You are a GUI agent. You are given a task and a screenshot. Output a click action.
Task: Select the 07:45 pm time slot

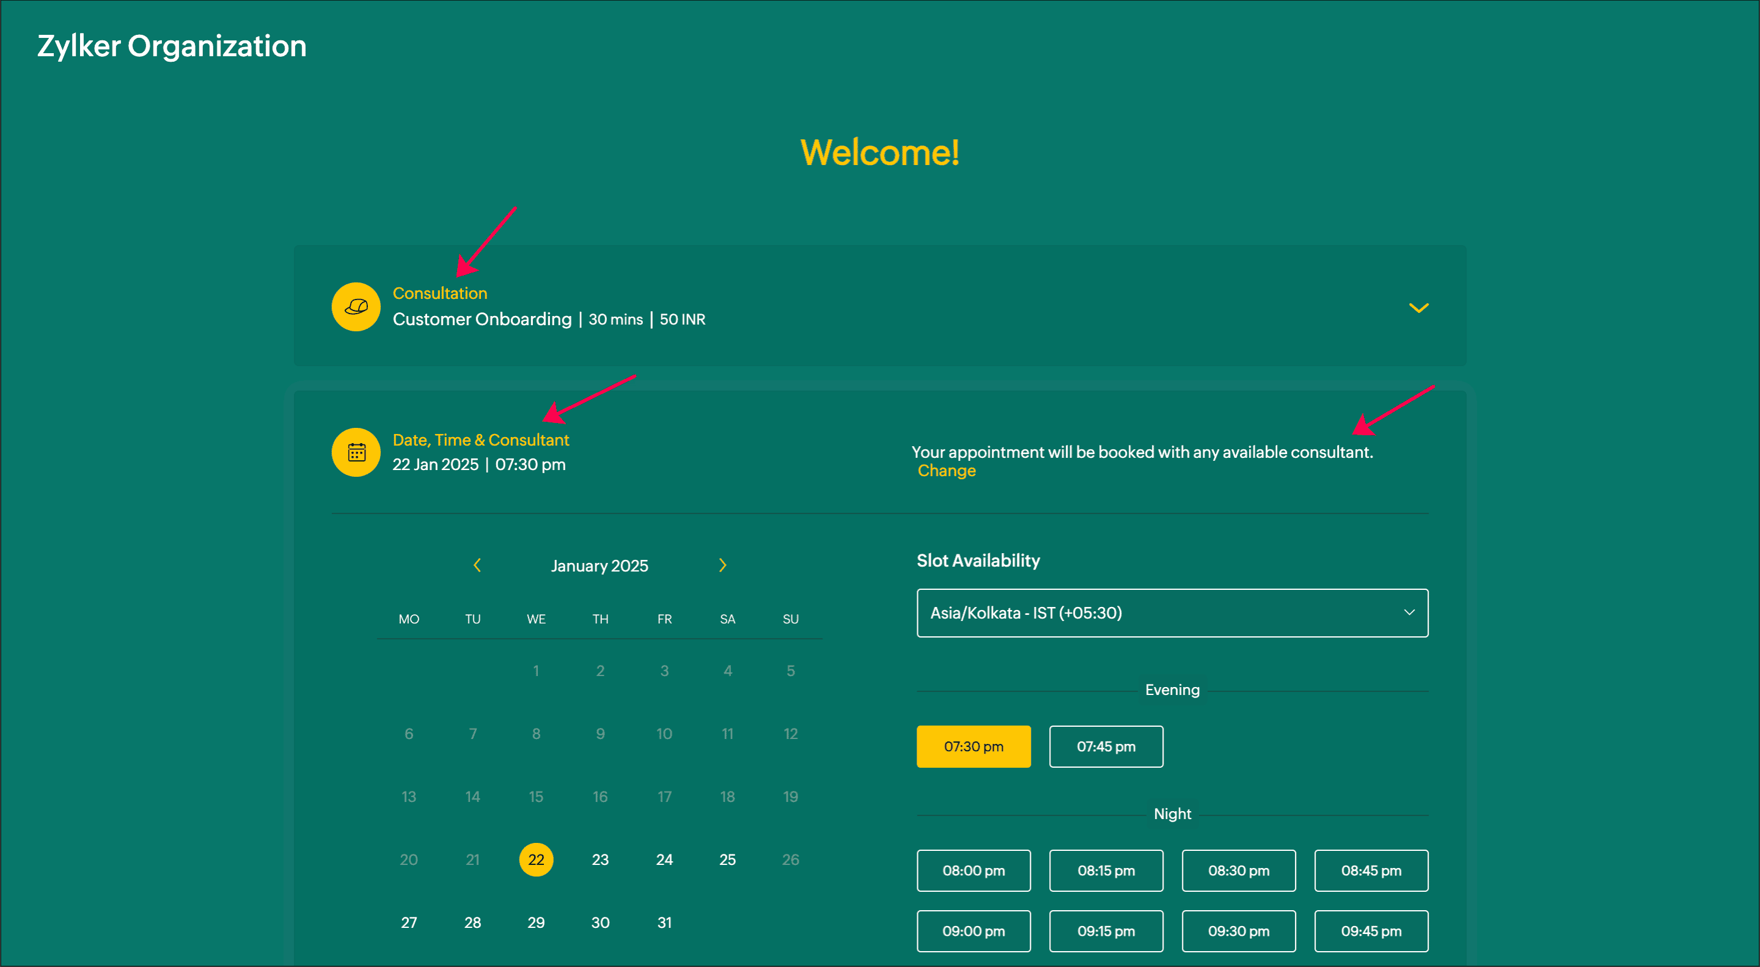coord(1105,746)
